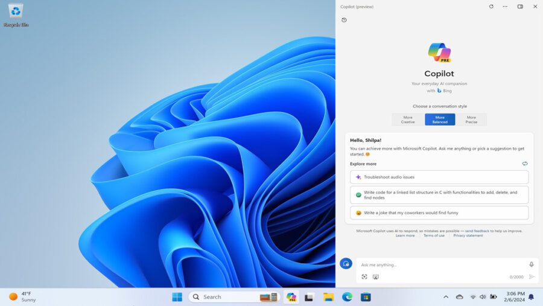Toggle the Copilot side pane layout icon
This screenshot has width=543, height=306.
pos(520,7)
